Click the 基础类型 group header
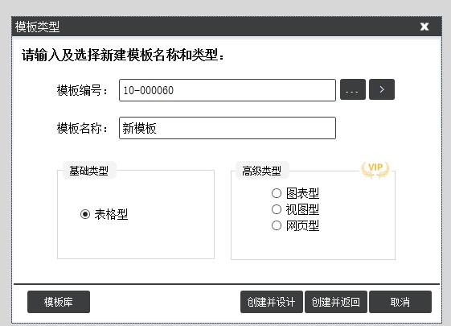The height and width of the screenshot is (326, 451). coord(89,171)
